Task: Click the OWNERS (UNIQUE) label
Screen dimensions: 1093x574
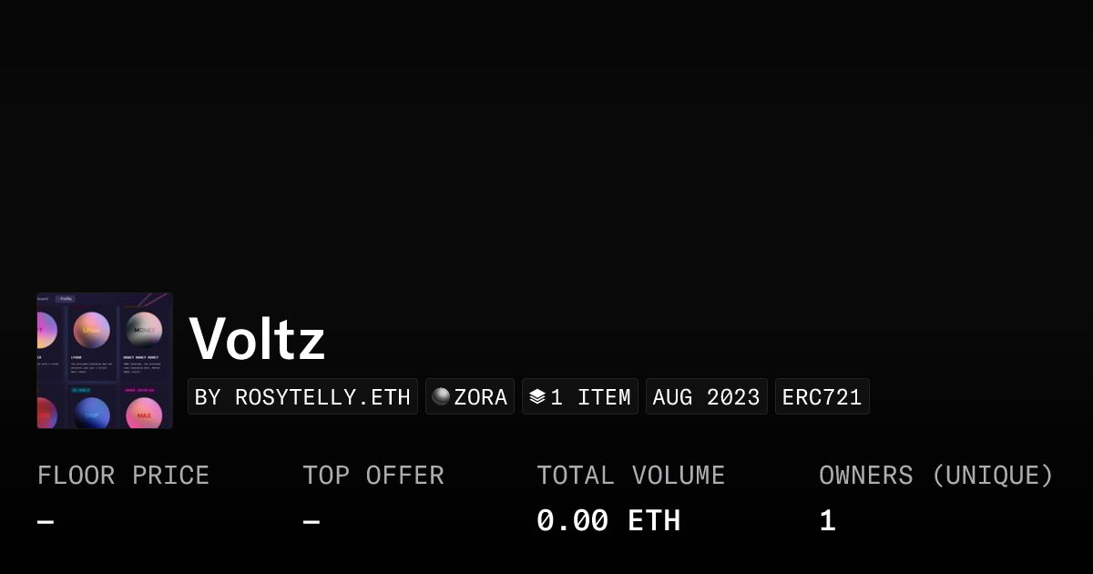Action: point(935,476)
